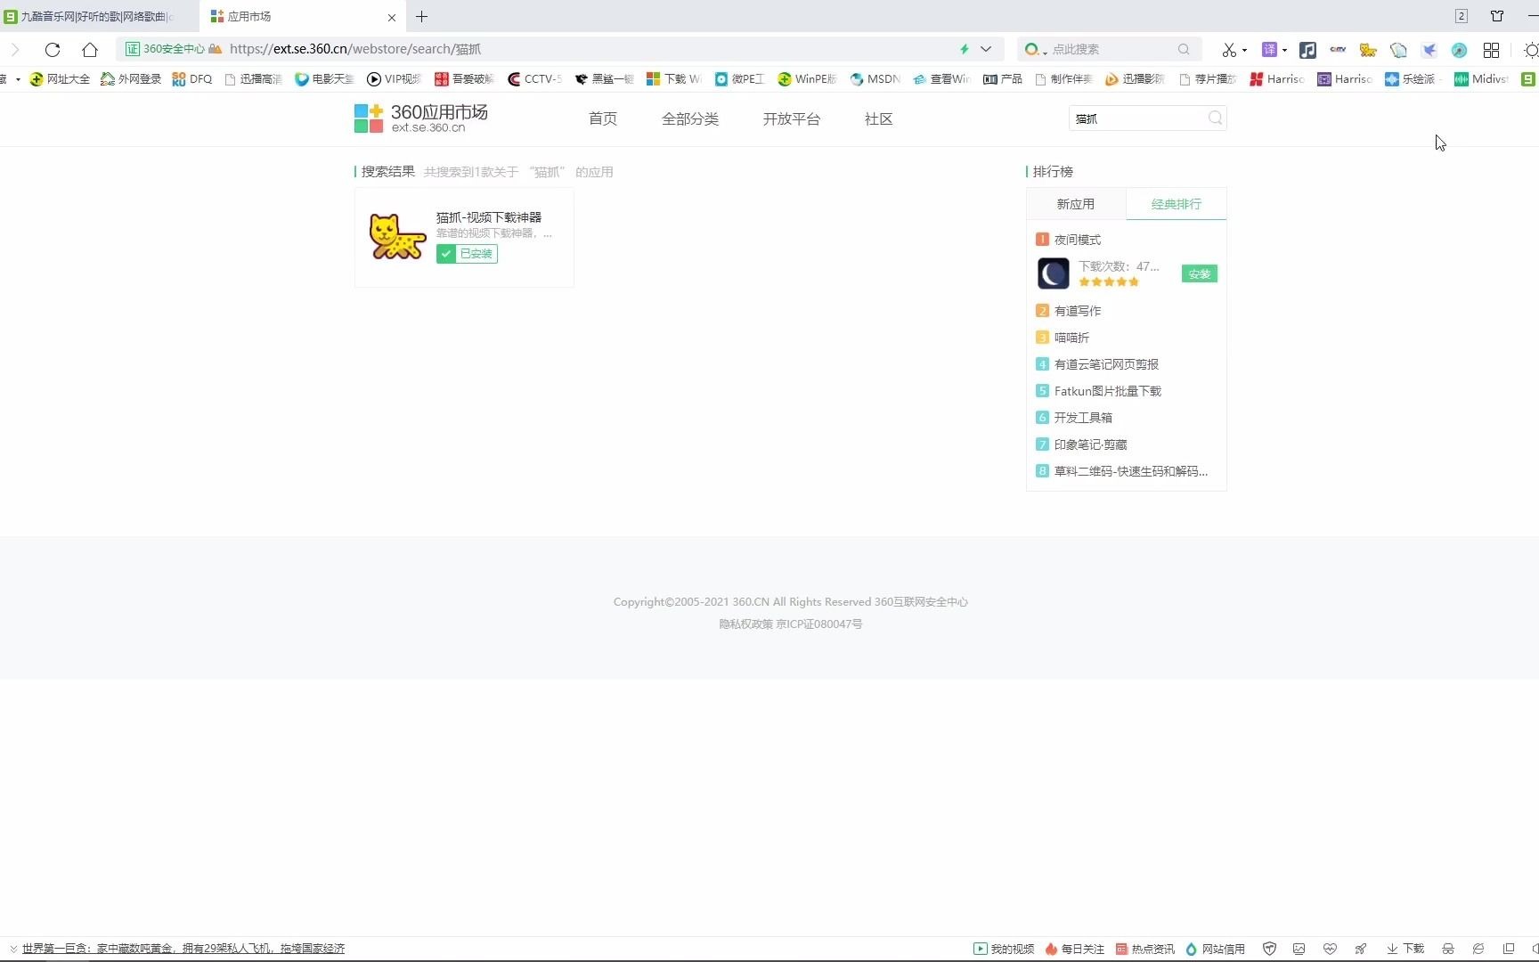This screenshot has width=1539, height=962.
Task: Open the 隐私权政策 footer link
Action: click(746, 624)
